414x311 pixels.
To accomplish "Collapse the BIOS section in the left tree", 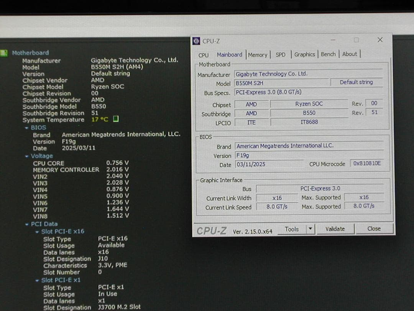I will point(26,127).
